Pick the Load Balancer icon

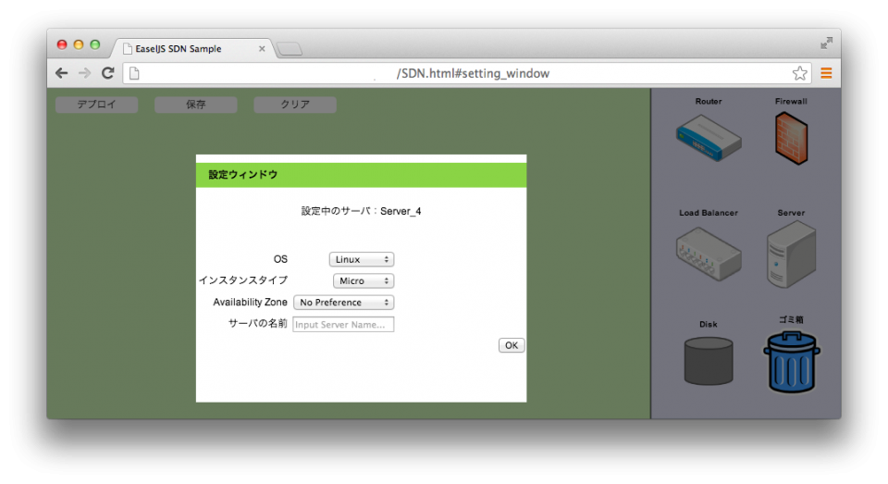709,254
